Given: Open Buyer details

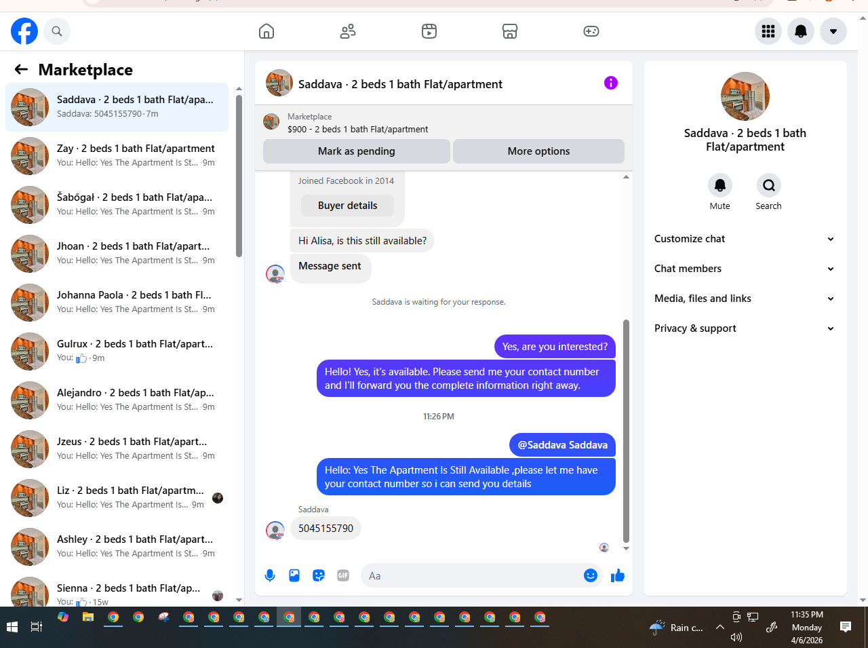Looking at the screenshot, I should point(348,206).
